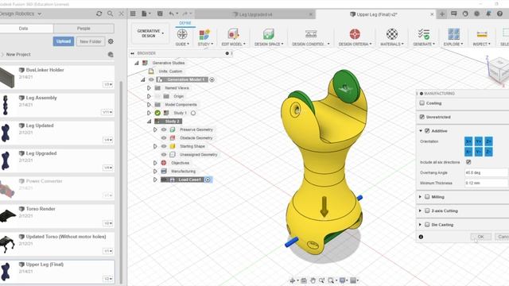509x286 pixels.
Task: Open the Torso Render thumbnail
Action: coord(8,216)
